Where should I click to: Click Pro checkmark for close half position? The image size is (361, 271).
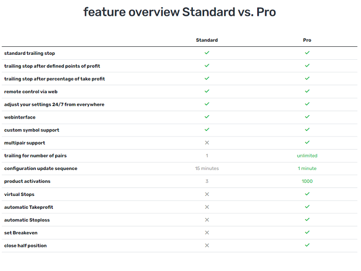tap(307, 245)
